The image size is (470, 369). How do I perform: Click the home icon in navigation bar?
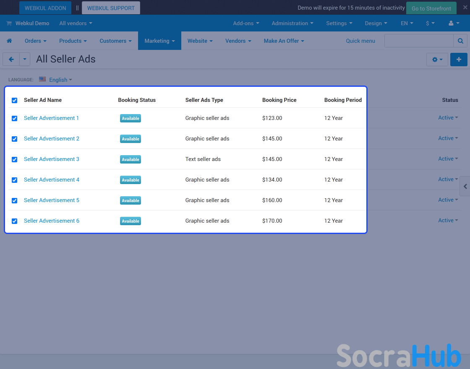9,41
